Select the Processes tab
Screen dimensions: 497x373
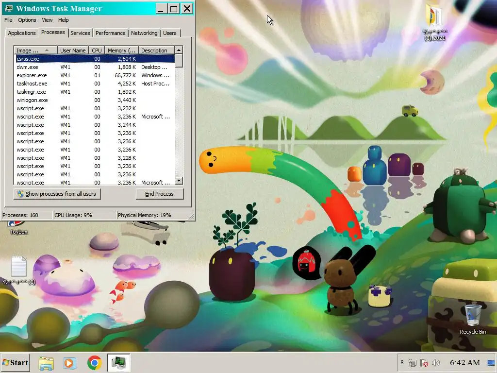tap(53, 32)
